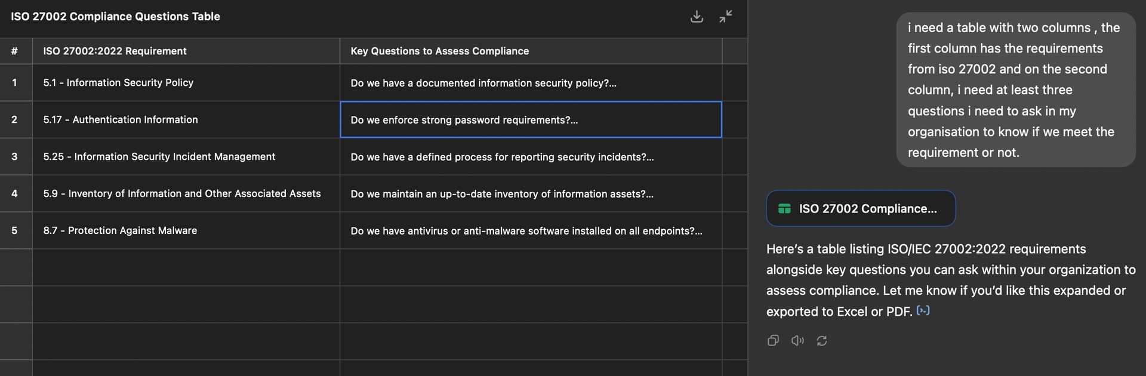Click the user prompt message bubble
This screenshot has width=1146, height=376.
1016,90
